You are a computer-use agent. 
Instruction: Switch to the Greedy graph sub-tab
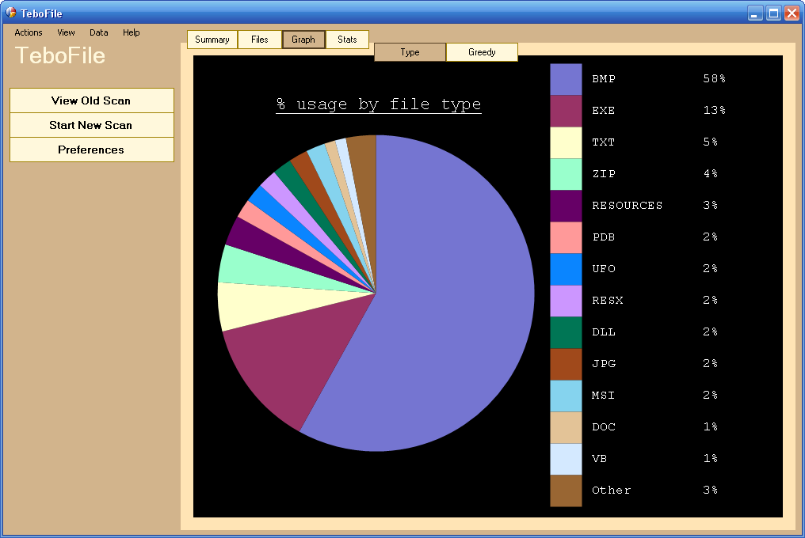point(482,52)
